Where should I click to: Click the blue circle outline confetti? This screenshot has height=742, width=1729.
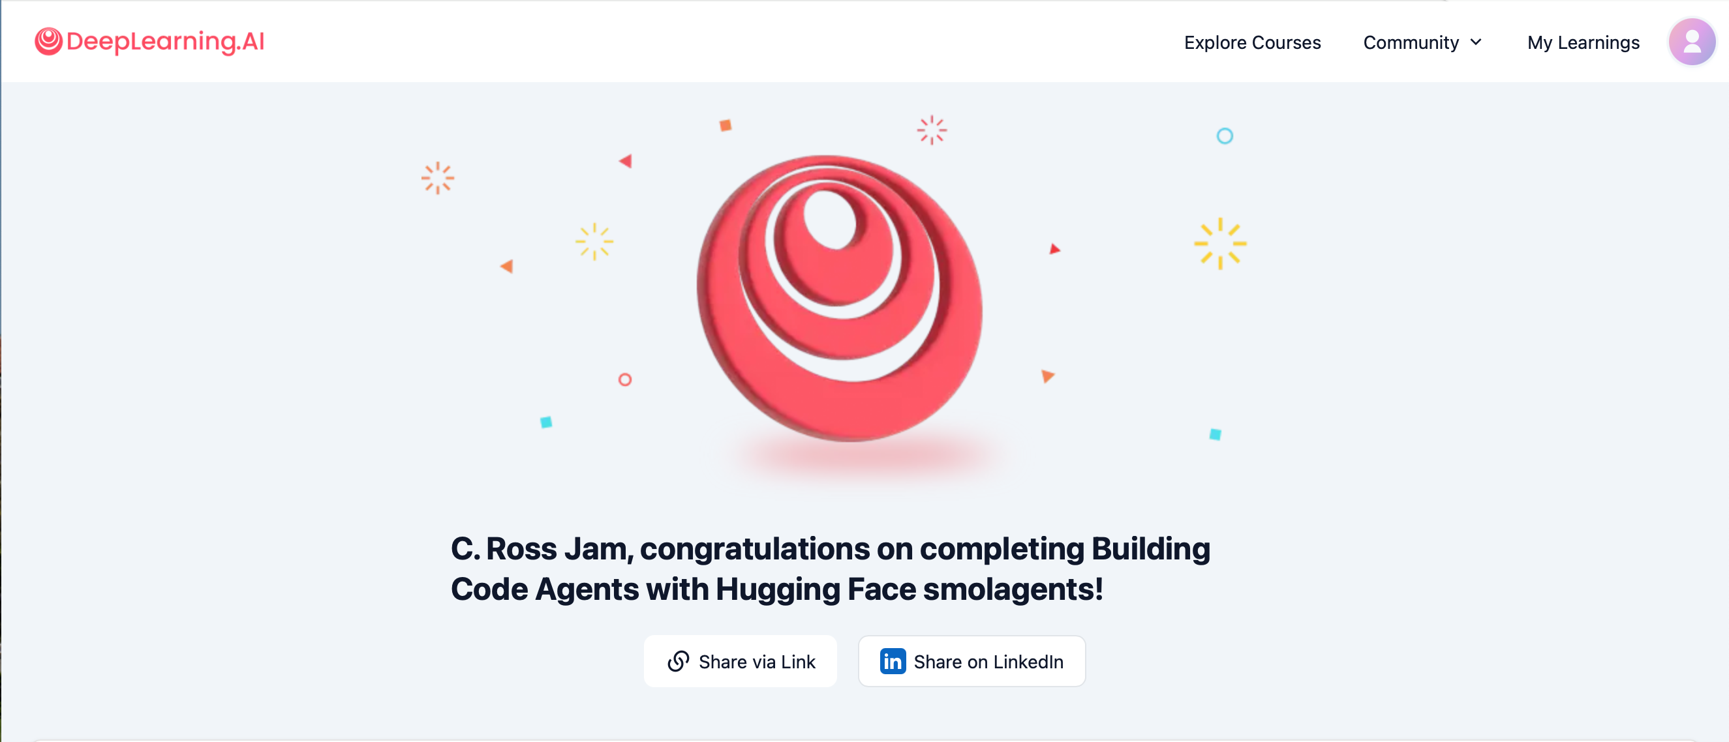1224,136
